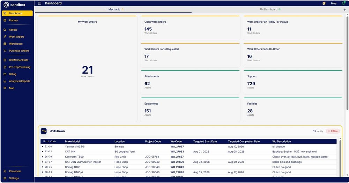Viewport: 349px width, 183px height.
Task: Toggle the sidebar panel icon
Action: click(40, 3)
